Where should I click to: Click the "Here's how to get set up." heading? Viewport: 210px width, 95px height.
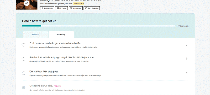click(x=40, y=21)
